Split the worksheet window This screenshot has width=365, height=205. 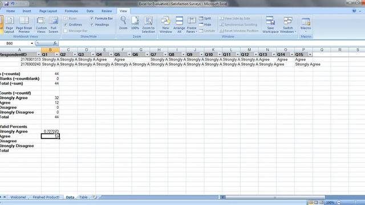coord(205,18)
